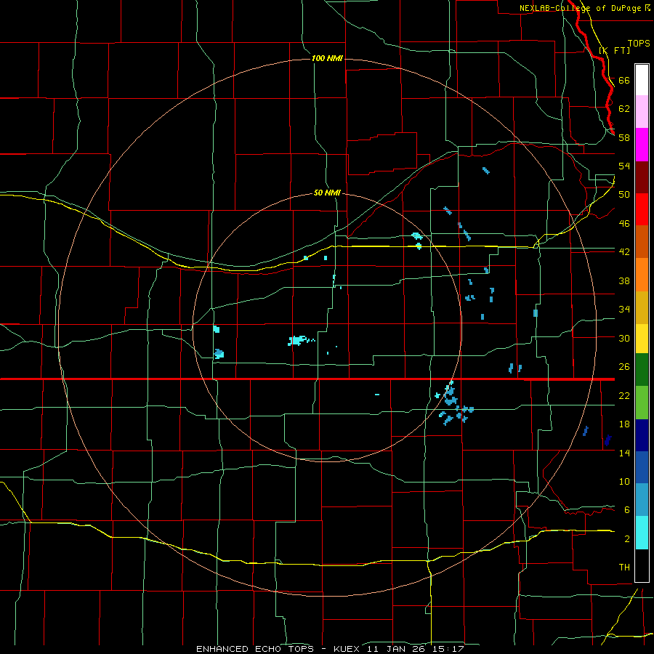The image size is (654, 654).
Task: Click the bright red legend swatch
Action: pyautogui.click(x=642, y=209)
